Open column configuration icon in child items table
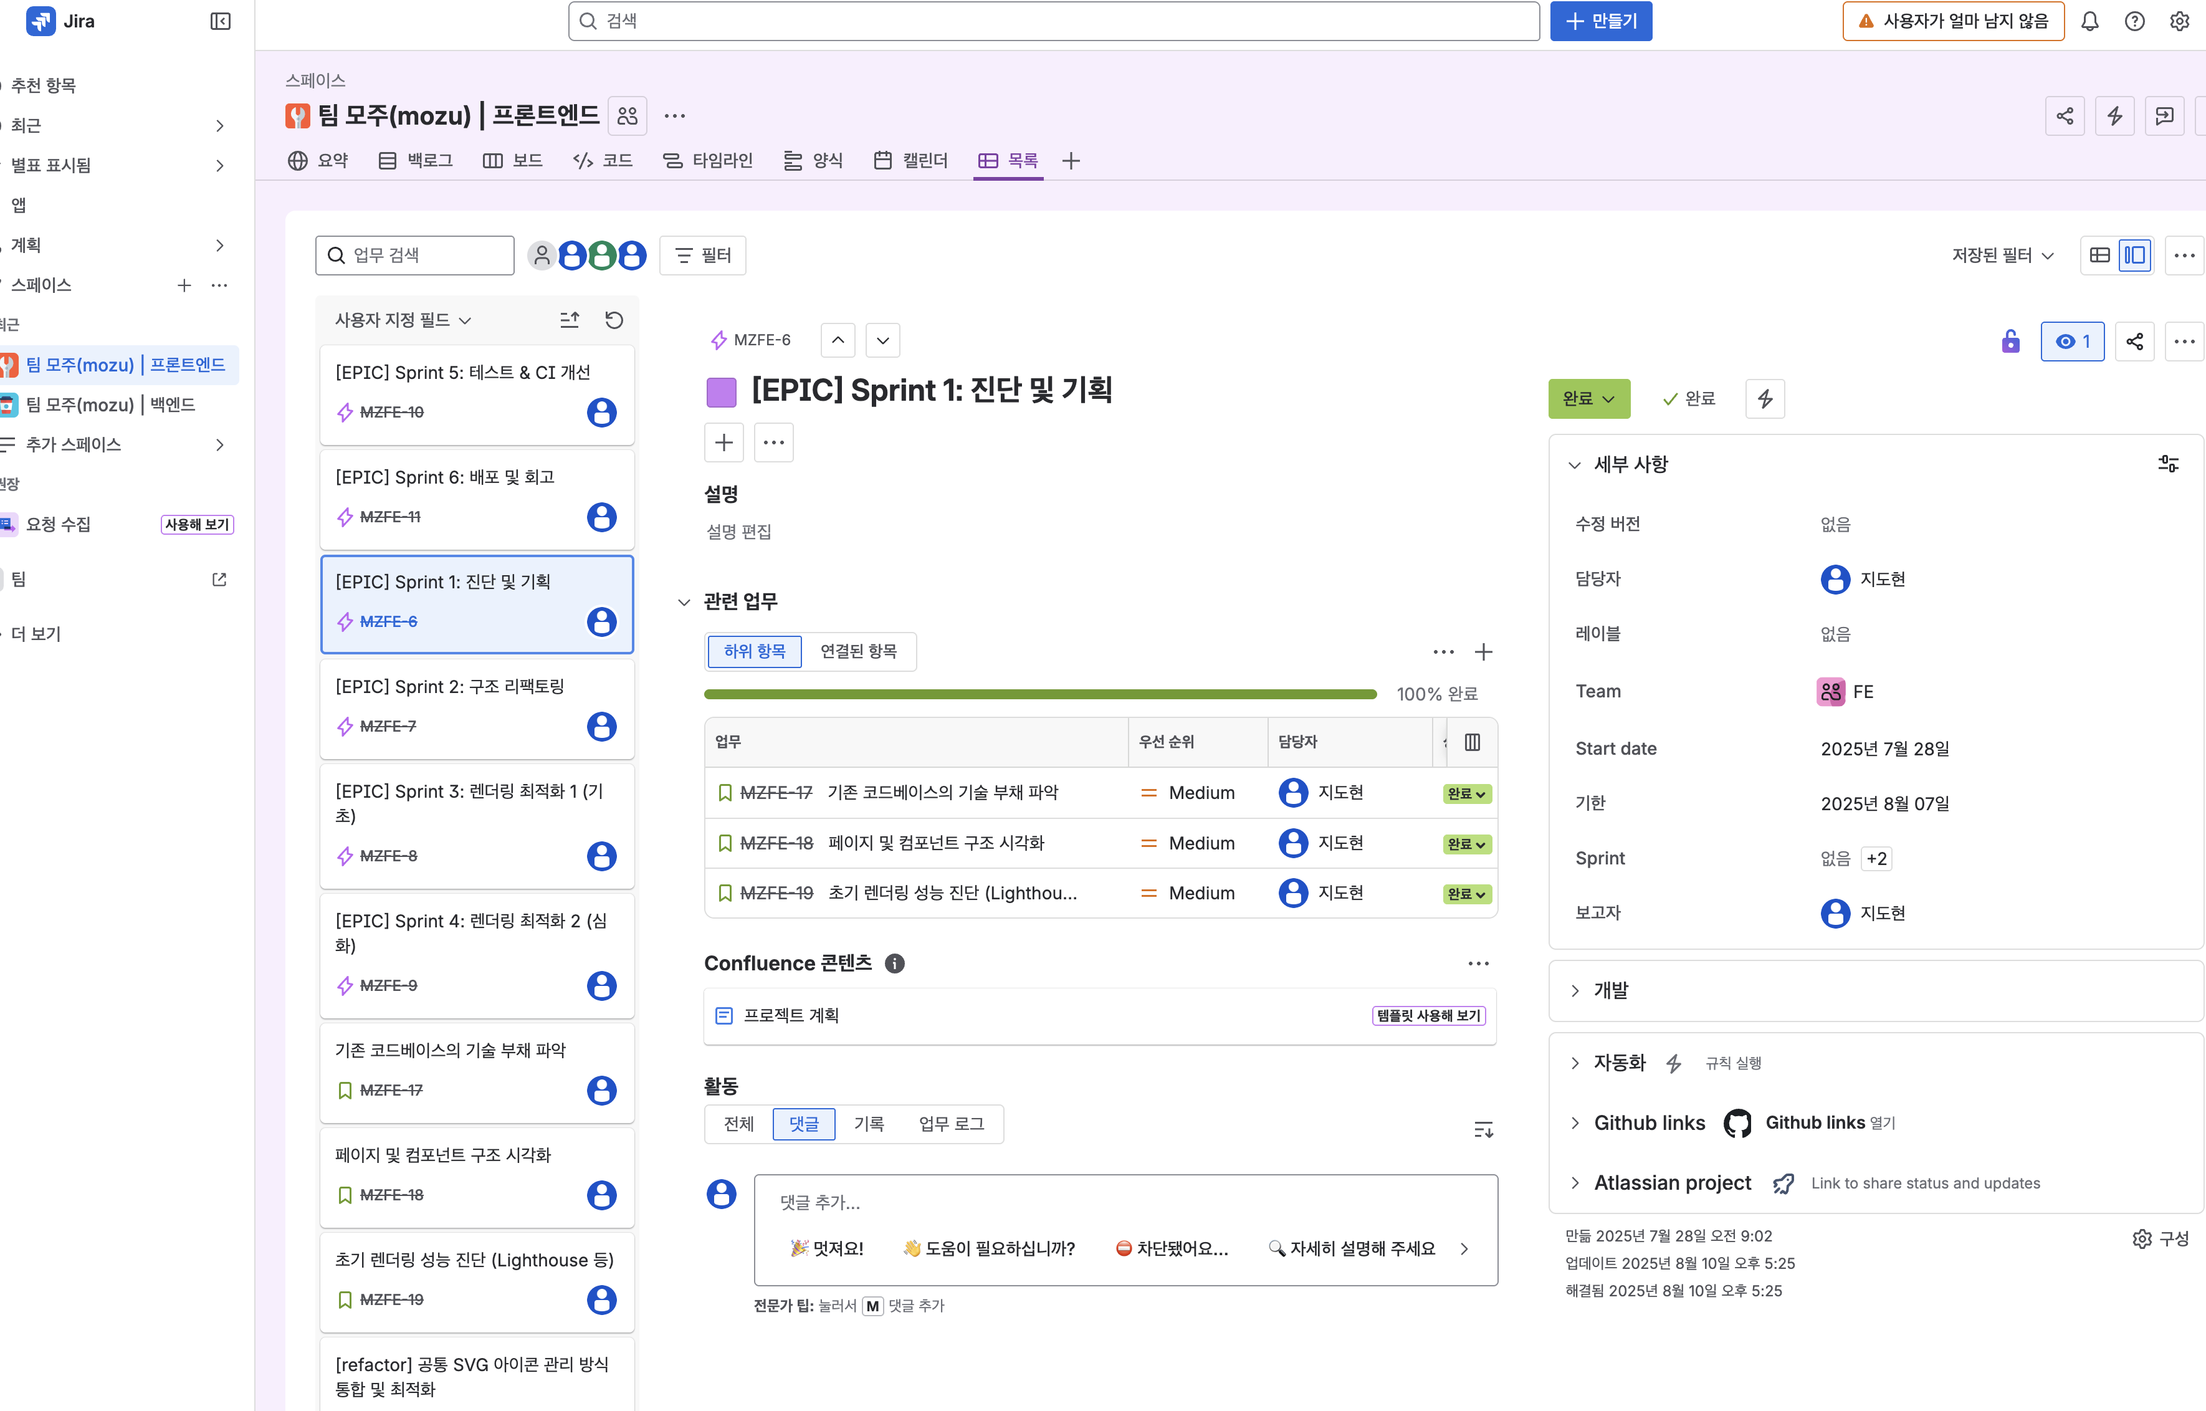2206x1411 pixels. [1472, 742]
